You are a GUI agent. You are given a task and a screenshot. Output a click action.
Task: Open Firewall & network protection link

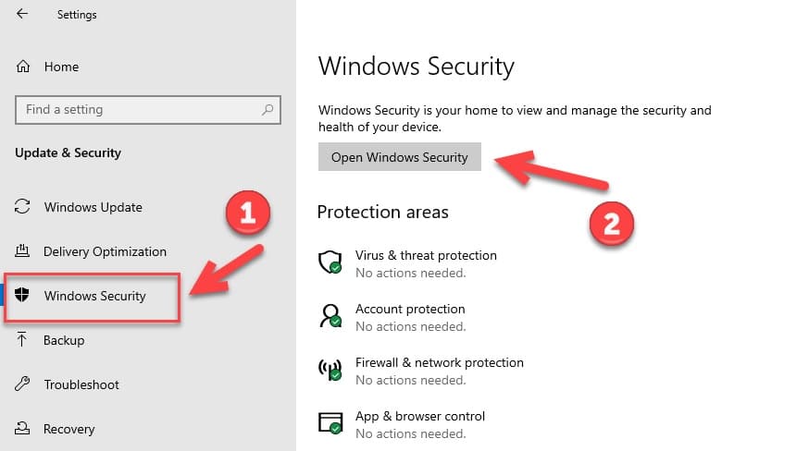[440, 362]
